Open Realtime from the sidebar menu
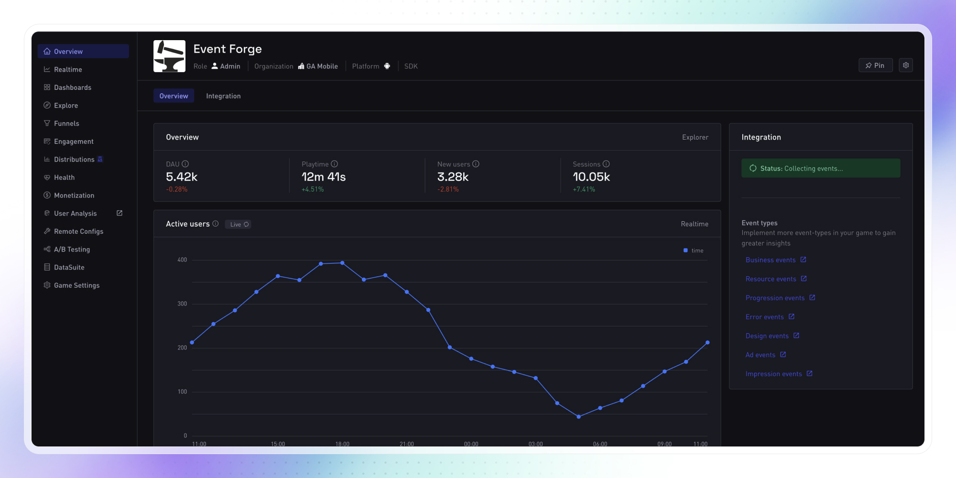This screenshot has height=478, width=956. pos(83,69)
